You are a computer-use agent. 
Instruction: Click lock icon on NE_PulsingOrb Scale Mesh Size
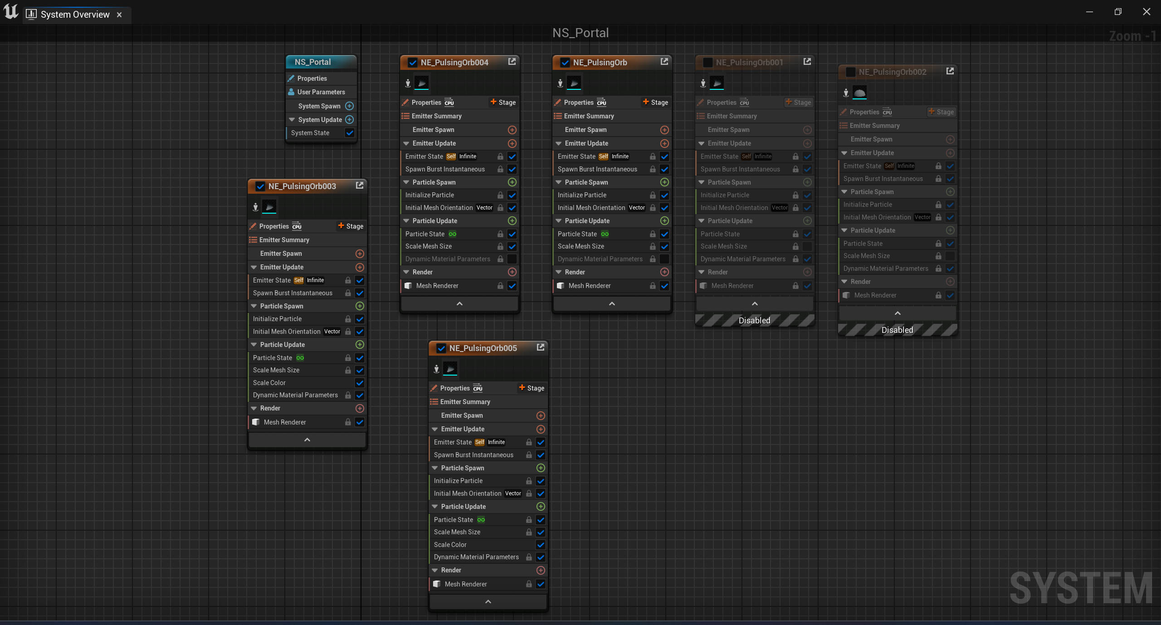(x=653, y=246)
